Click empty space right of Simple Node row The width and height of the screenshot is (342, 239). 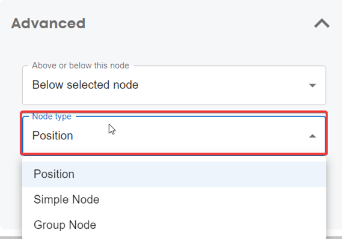click(x=213, y=199)
